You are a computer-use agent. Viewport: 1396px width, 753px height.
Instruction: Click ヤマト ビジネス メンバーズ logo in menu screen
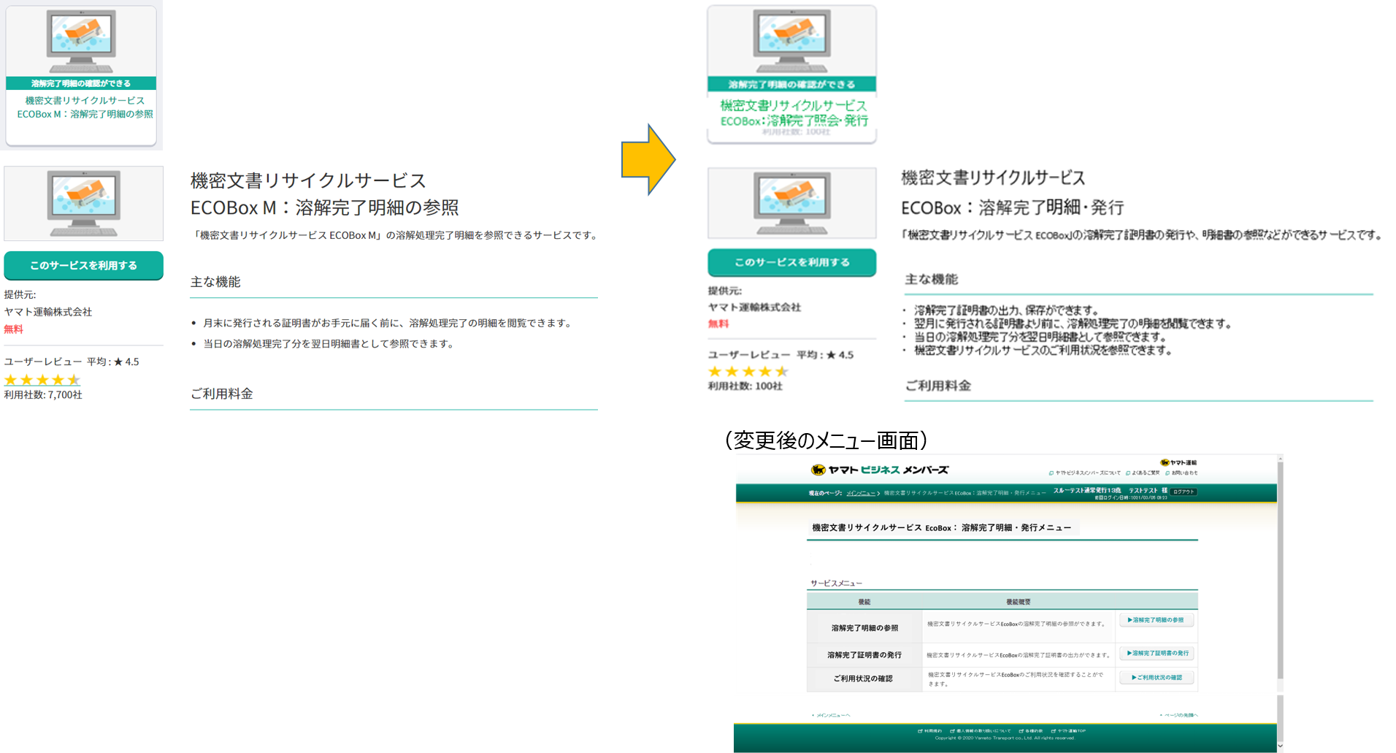tap(880, 470)
